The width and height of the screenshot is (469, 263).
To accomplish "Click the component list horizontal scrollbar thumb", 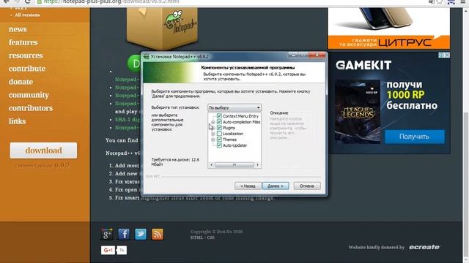I will click(x=234, y=165).
